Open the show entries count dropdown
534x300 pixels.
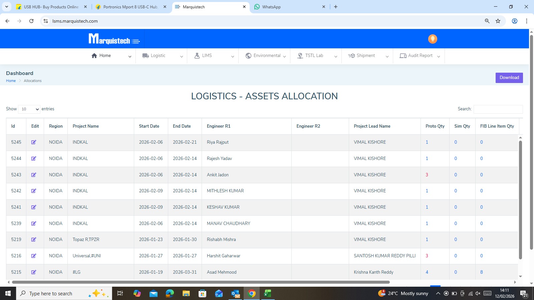[29, 109]
